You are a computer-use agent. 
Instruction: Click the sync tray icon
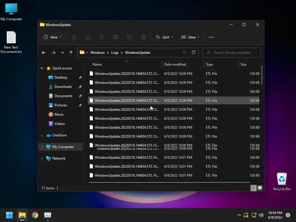pos(246,215)
